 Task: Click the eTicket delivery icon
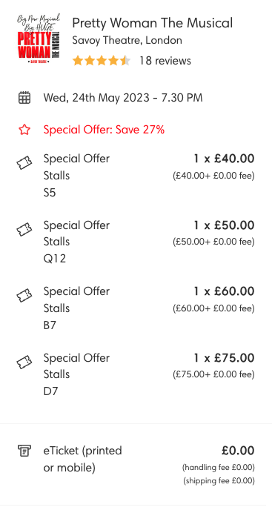click(x=24, y=451)
